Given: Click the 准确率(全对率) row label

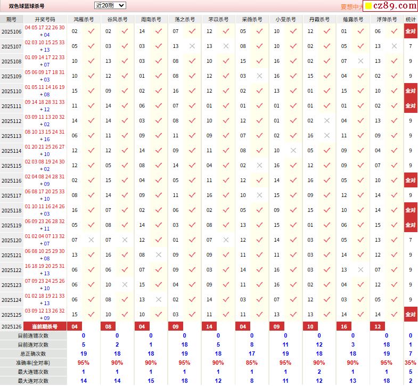Looking at the screenshot, I should [x=34, y=363].
